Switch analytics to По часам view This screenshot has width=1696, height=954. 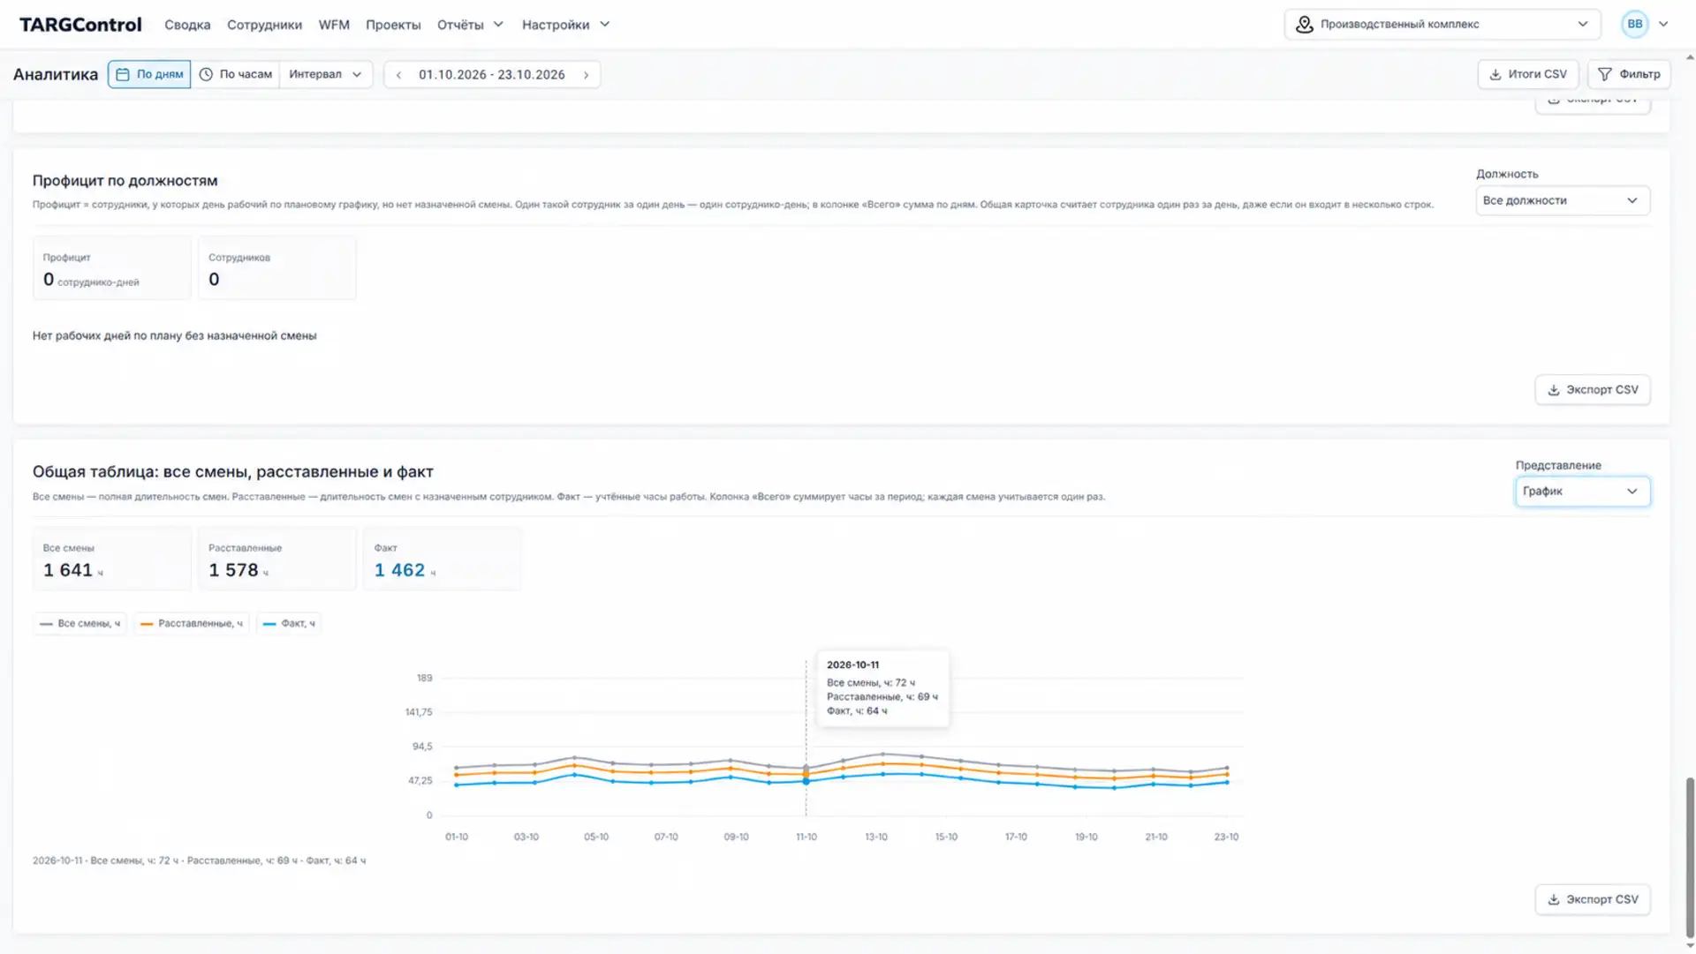[236, 74]
